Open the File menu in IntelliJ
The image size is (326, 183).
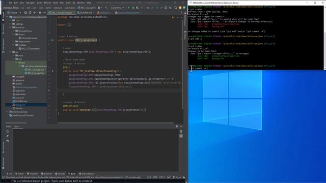coord(10,3)
